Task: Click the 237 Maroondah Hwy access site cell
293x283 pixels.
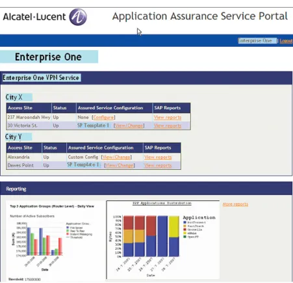Action: [x=29, y=117]
